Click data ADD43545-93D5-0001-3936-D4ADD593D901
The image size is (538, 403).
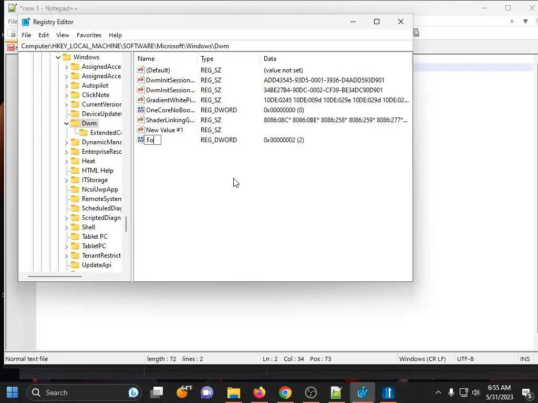(324, 80)
